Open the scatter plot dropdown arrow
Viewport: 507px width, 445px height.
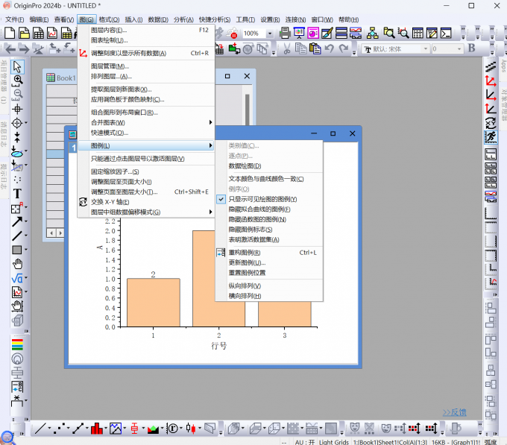pos(69,429)
